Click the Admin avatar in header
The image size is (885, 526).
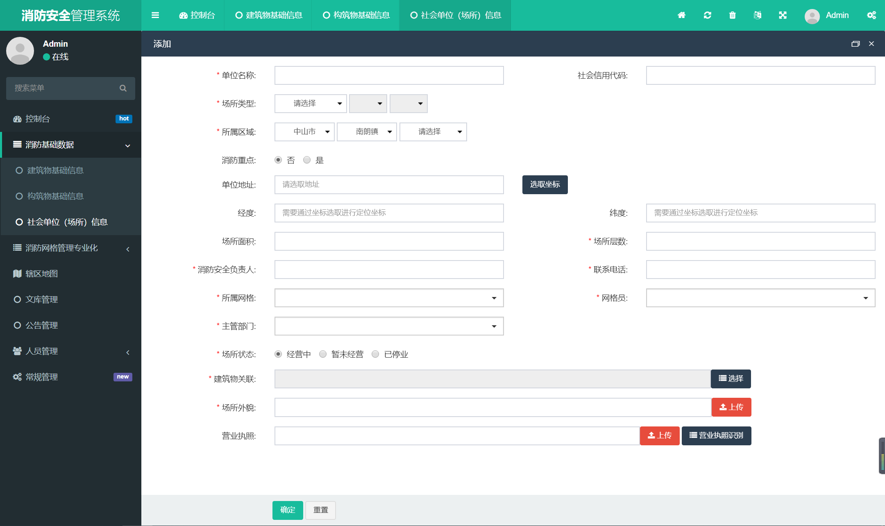[x=812, y=16]
